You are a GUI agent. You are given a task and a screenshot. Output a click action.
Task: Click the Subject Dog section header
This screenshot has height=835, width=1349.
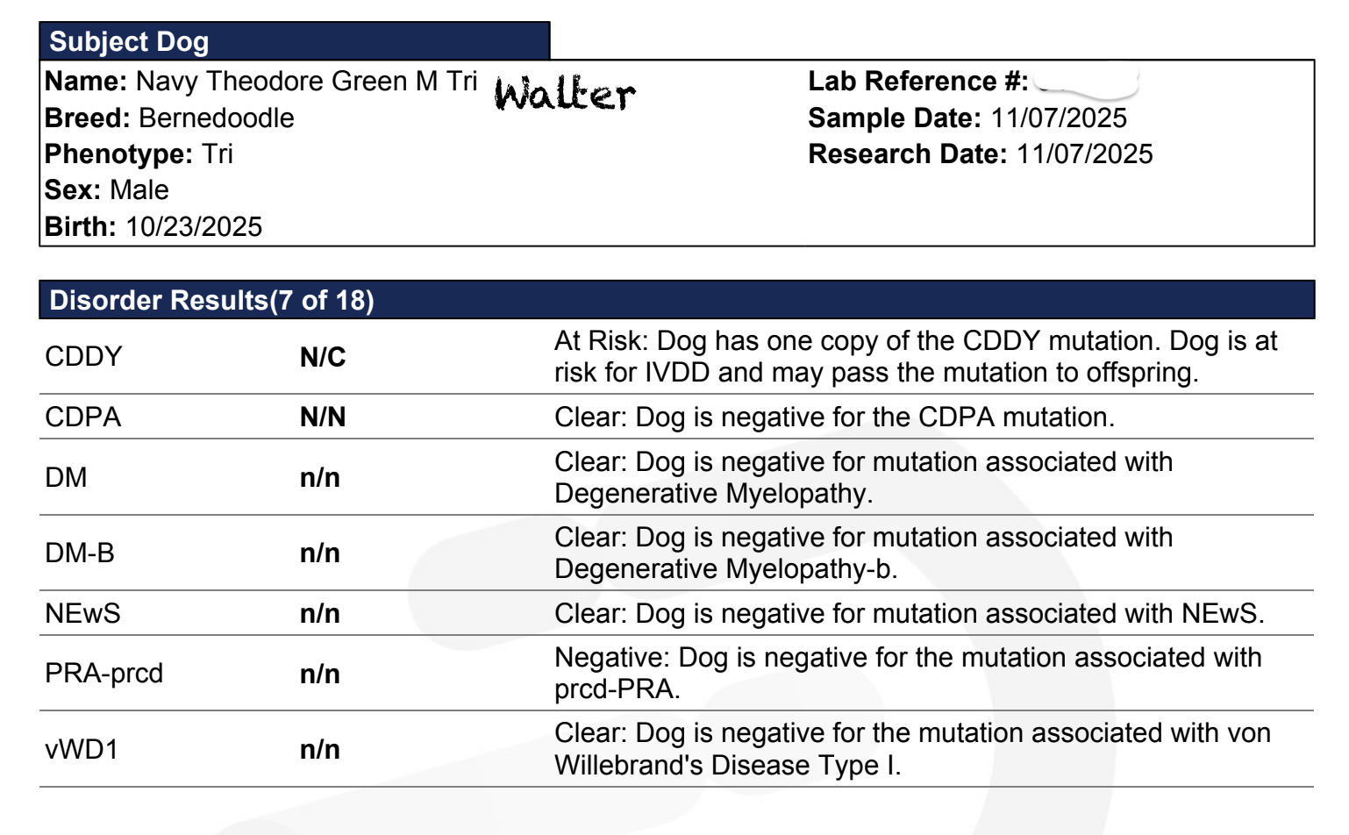coord(295,41)
